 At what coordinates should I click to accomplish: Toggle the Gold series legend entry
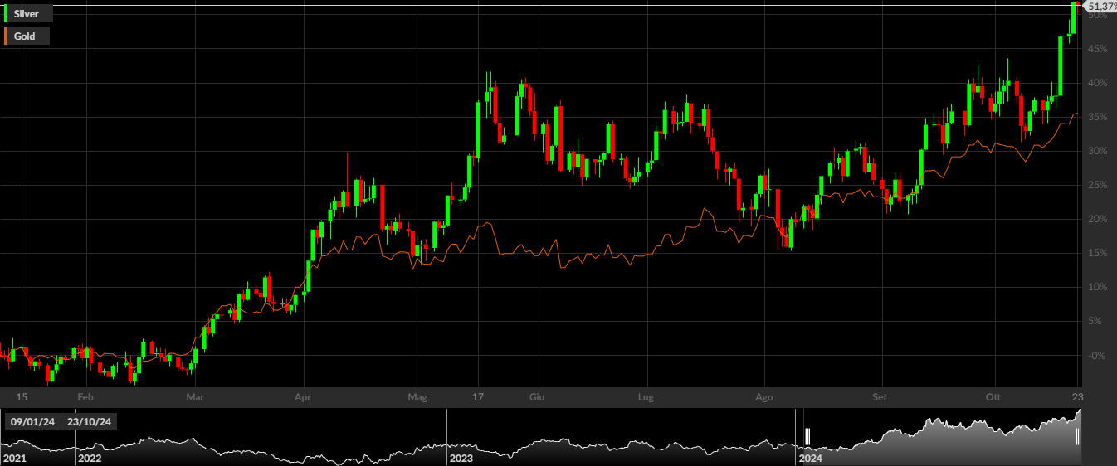tap(26, 36)
